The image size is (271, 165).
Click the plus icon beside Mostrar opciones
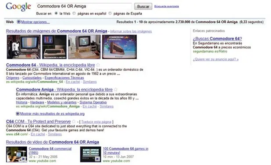click(x=19, y=22)
